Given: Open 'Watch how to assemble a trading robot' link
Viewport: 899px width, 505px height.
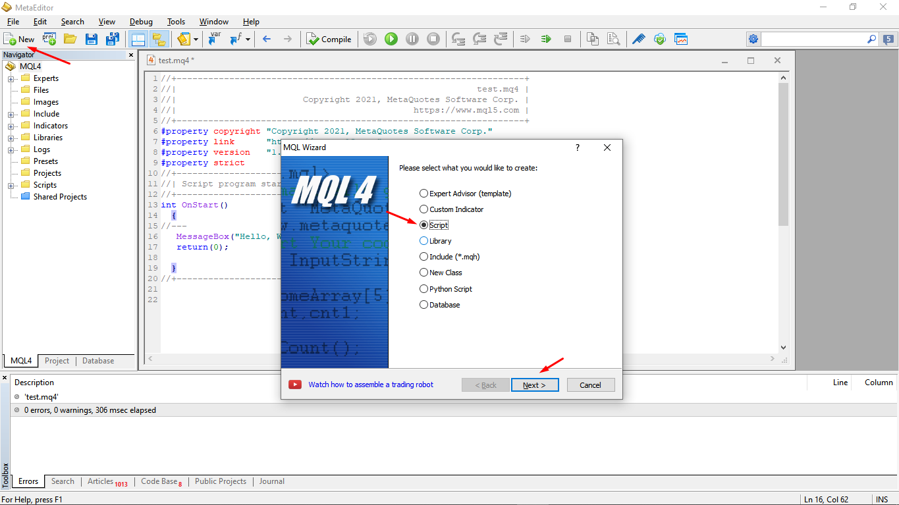Looking at the screenshot, I should [371, 385].
